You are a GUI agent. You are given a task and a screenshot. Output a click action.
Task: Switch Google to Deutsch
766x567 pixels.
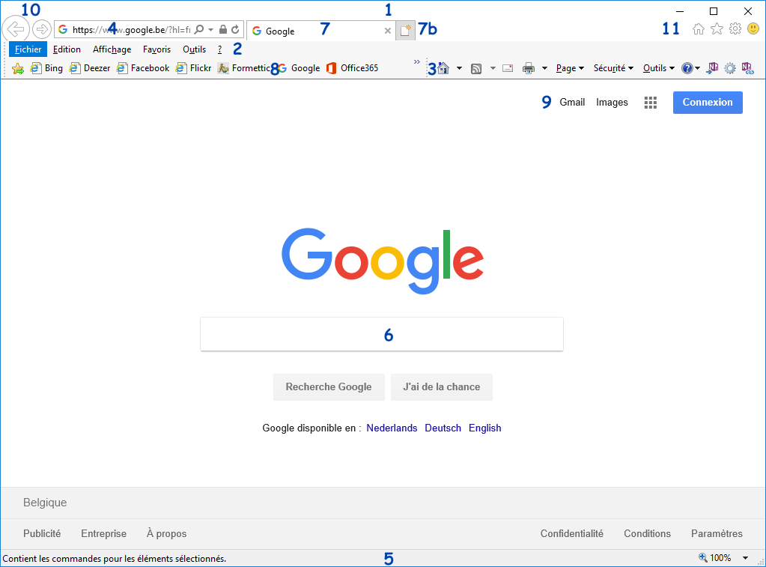pyautogui.click(x=443, y=428)
